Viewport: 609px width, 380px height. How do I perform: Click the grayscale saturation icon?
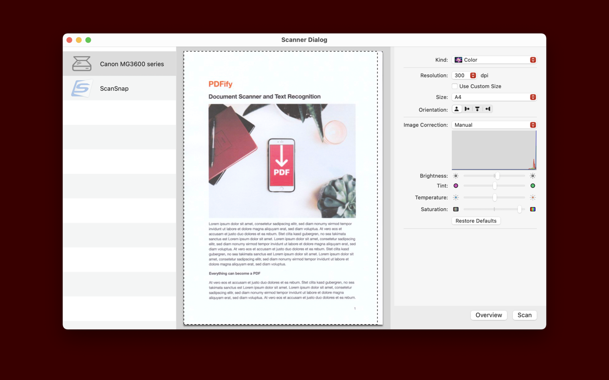click(456, 209)
